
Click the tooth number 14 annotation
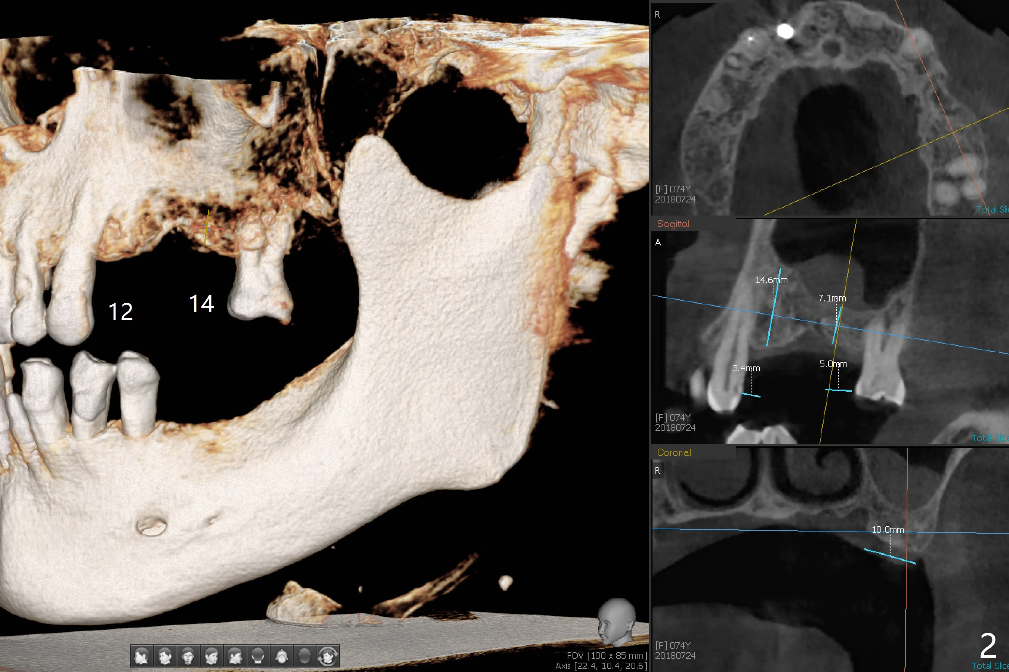(201, 304)
